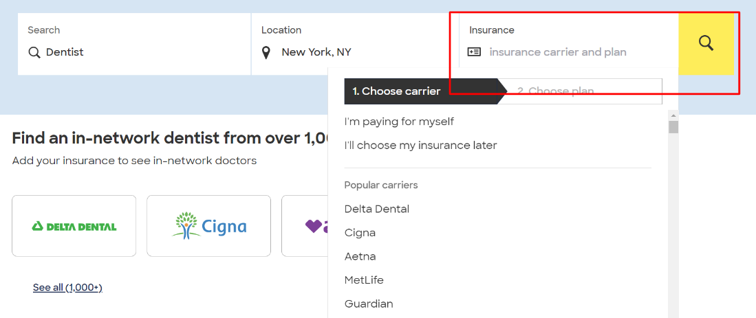
Task: Pick Aetna from the carriers list
Action: coord(360,256)
